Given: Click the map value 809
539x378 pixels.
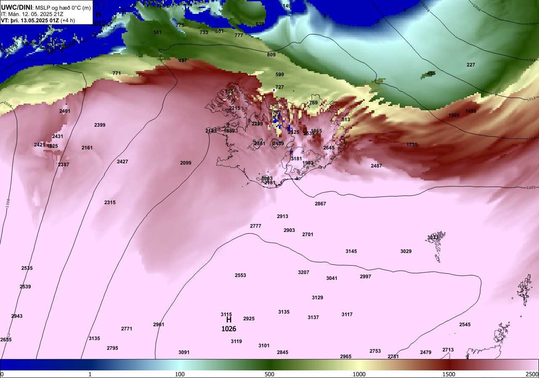Looking at the screenshot, I should [x=271, y=55].
